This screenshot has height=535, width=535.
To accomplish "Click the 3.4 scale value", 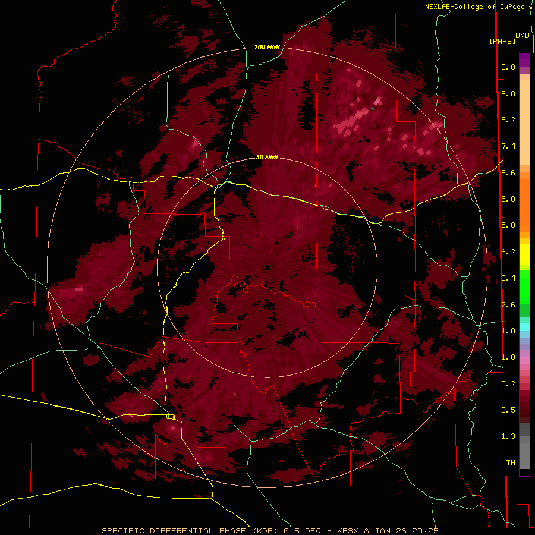I will [508, 278].
